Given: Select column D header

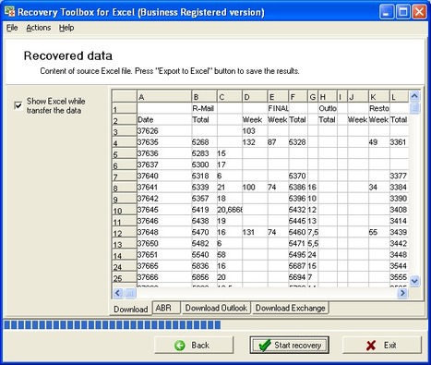Looking at the screenshot, I should tap(255, 97).
